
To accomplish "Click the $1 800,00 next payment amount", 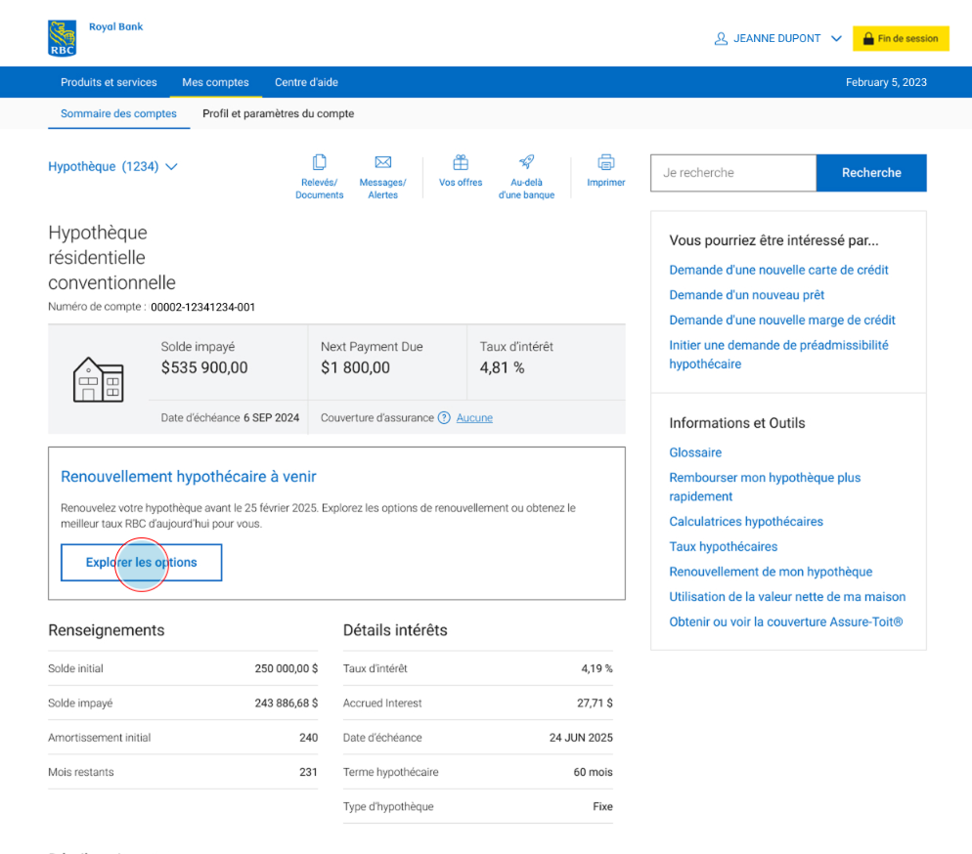I will (355, 367).
